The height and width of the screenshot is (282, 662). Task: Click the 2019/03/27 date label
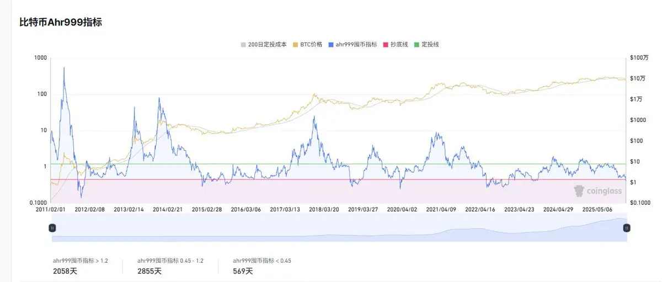point(364,210)
